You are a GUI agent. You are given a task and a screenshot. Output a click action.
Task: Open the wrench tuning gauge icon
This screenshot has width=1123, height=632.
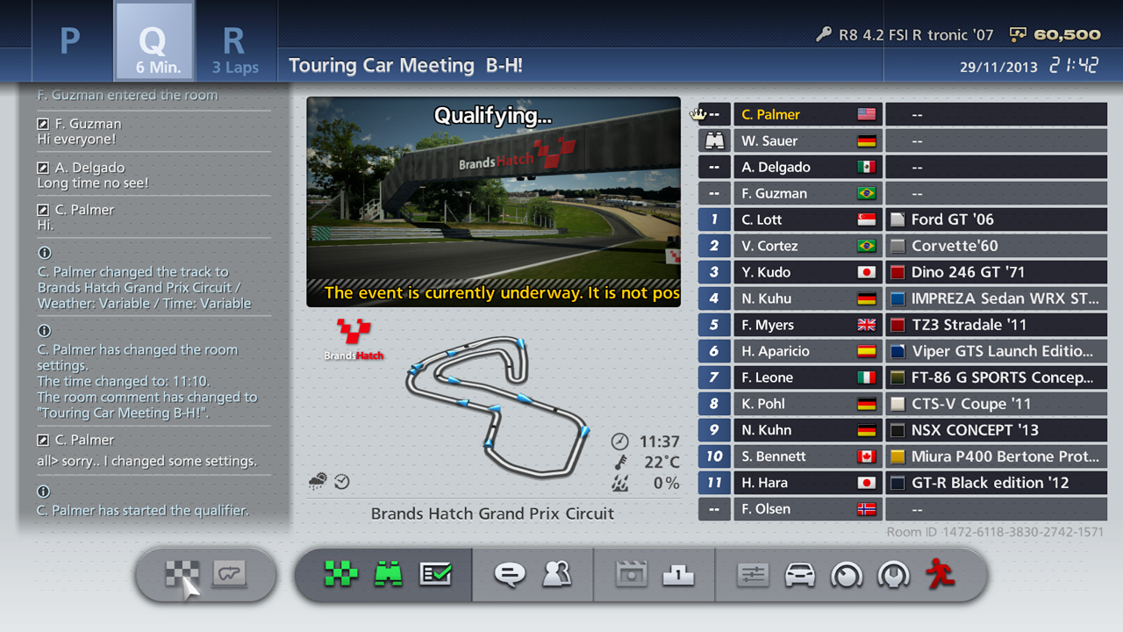[x=894, y=575]
